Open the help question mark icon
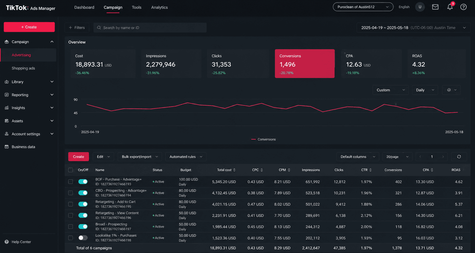The width and height of the screenshot is (475, 253). click(x=463, y=7)
